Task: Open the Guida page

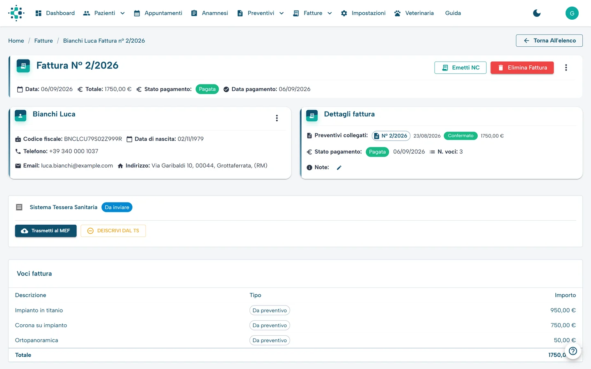Action: tap(453, 13)
